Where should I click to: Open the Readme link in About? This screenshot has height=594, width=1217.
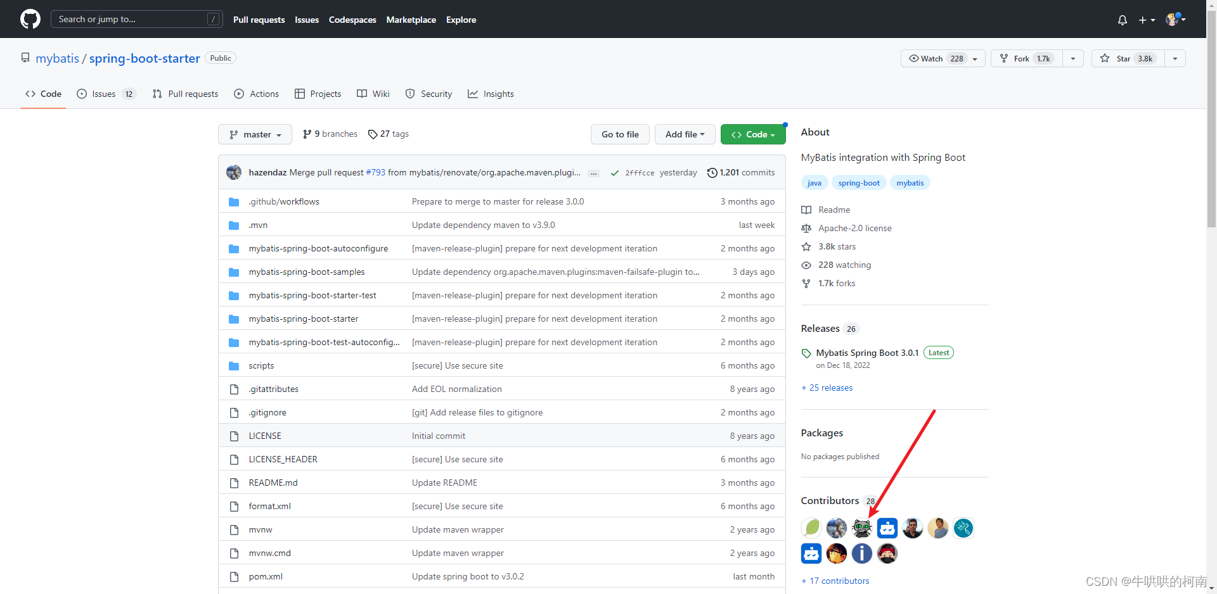[826, 210]
